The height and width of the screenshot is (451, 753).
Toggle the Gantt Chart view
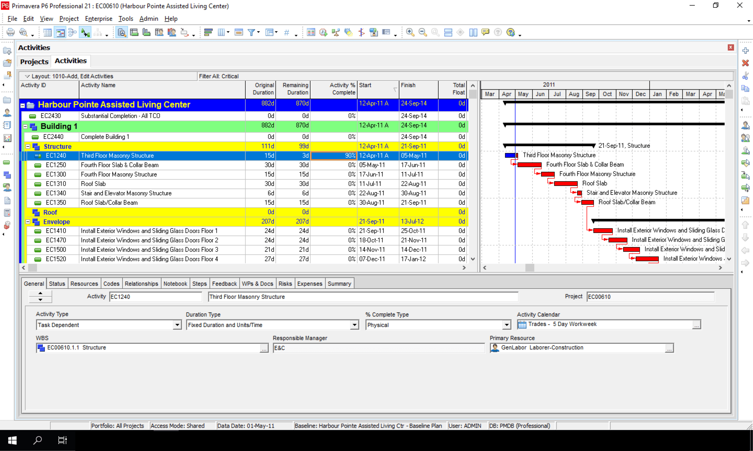tap(60, 32)
